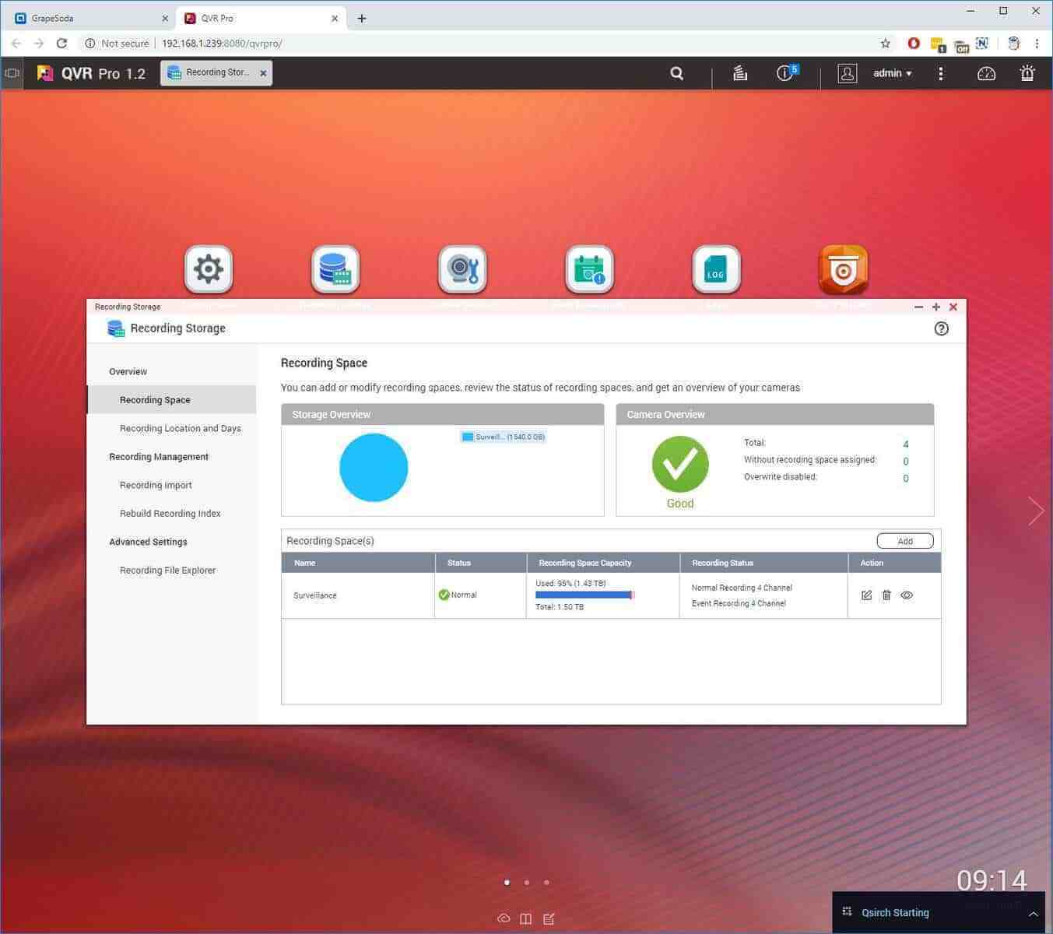1053x934 pixels.
Task: Open Recording File Explorer in sidebar
Action: click(x=167, y=571)
